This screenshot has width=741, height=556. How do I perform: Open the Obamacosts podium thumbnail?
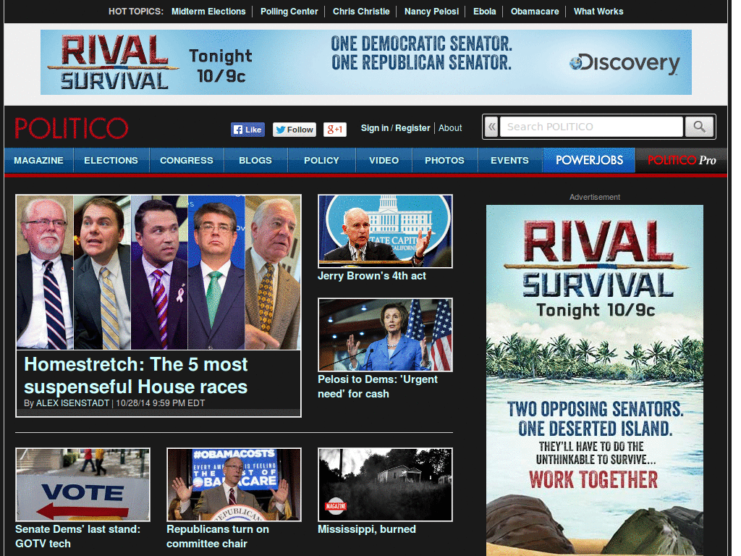(x=234, y=484)
